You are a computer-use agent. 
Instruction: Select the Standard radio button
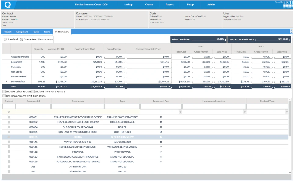5,39
